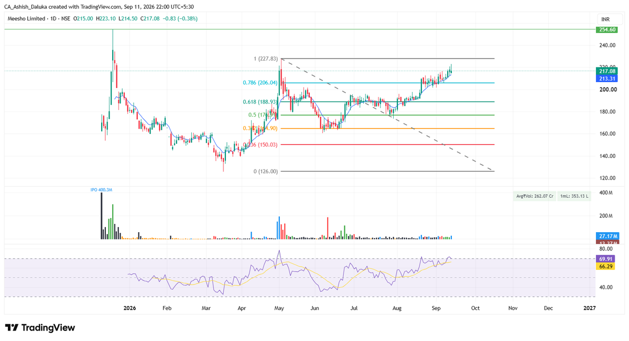Click the Sep label on time axis
Image resolution: width=629 pixels, height=341 pixels.
437,309
